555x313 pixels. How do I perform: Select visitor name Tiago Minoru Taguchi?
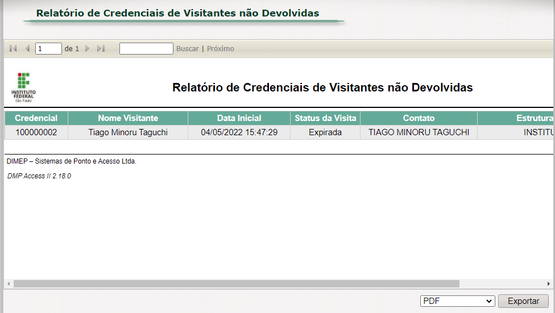[128, 132]
